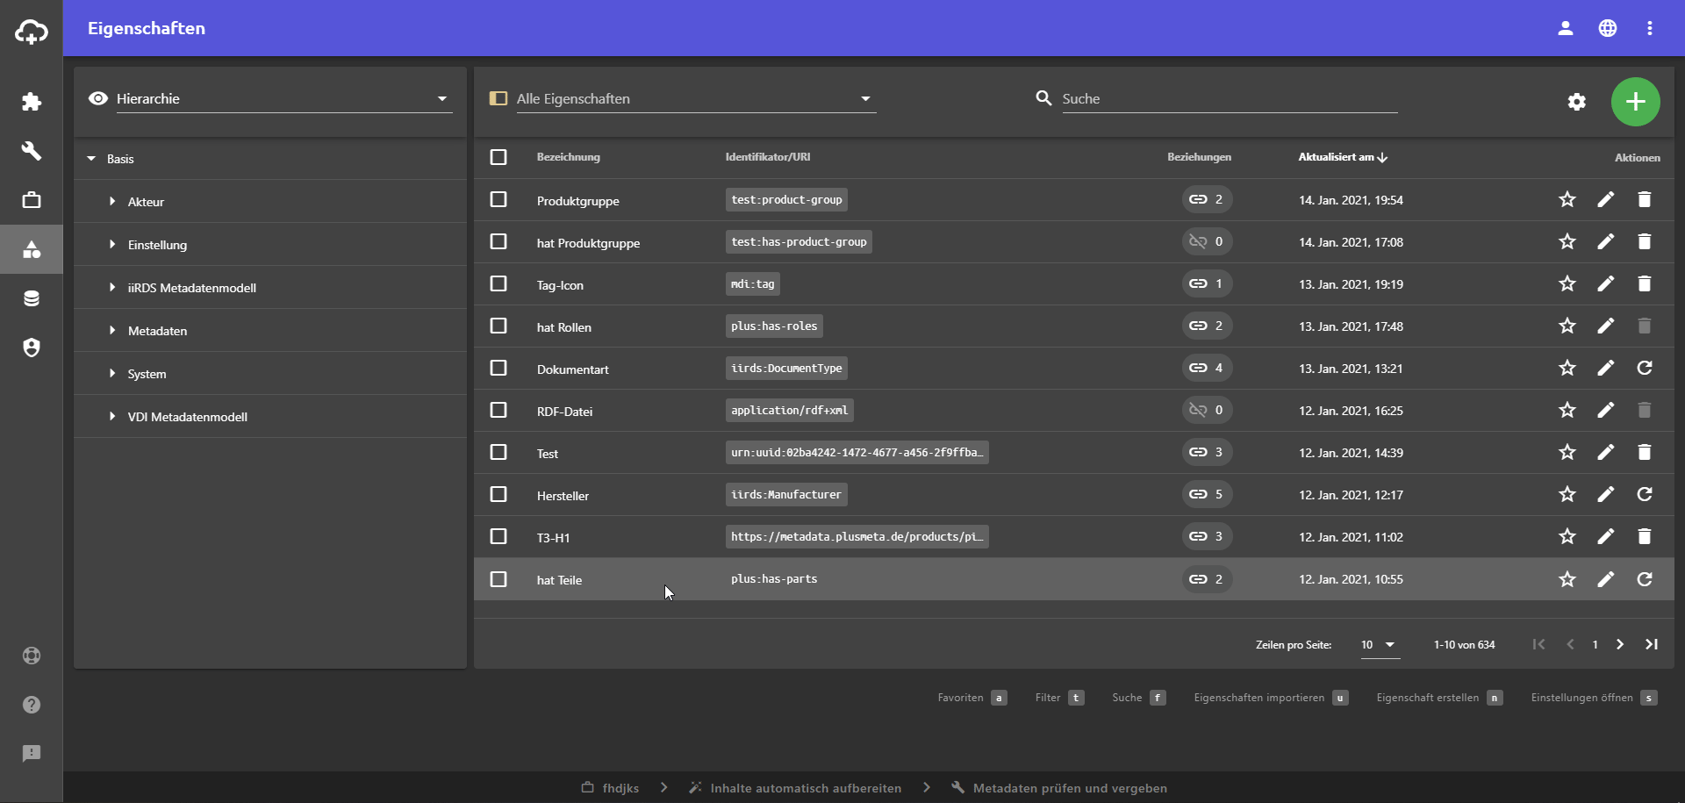Image resolution: width=1685 pixels, height=803 pixels.
Task: Open the question mark help icon
Action: [x=32, y=705]
